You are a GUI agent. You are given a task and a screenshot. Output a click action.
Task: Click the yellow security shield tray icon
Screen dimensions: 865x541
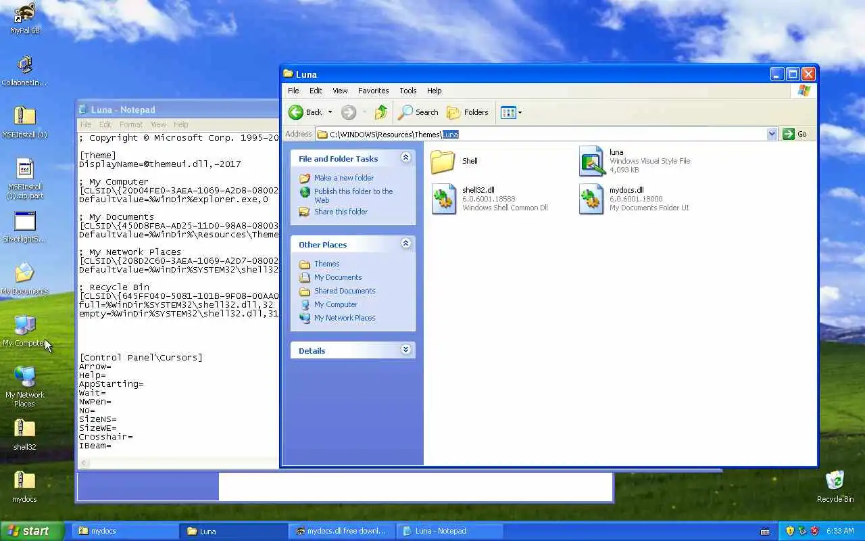tap(790, 531)
